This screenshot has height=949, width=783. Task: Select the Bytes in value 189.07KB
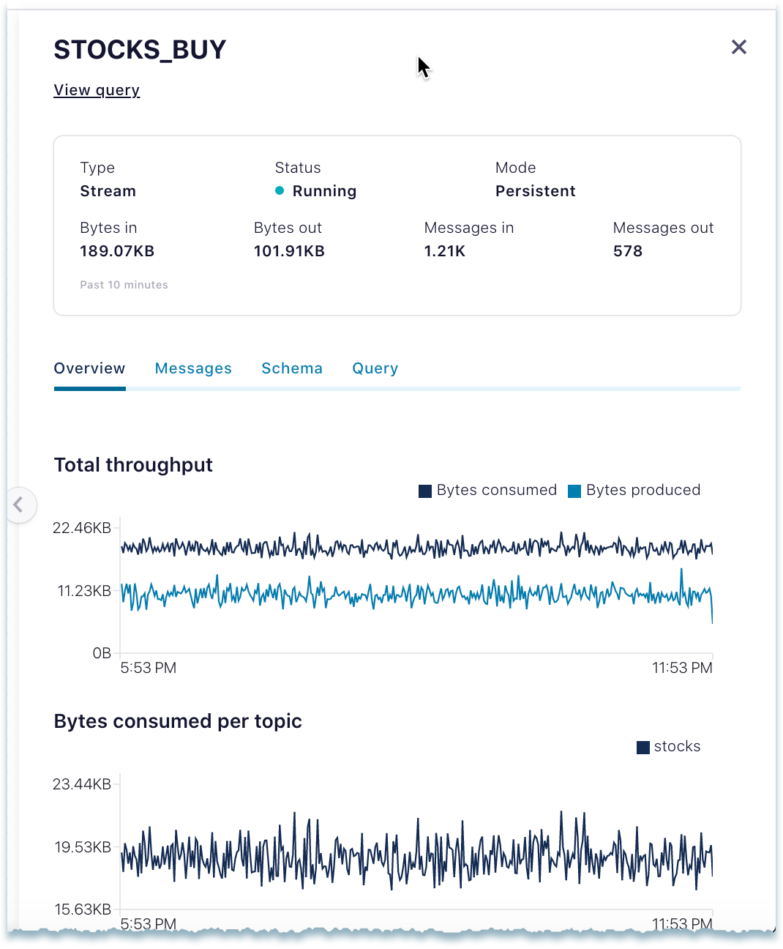[117, 251]
